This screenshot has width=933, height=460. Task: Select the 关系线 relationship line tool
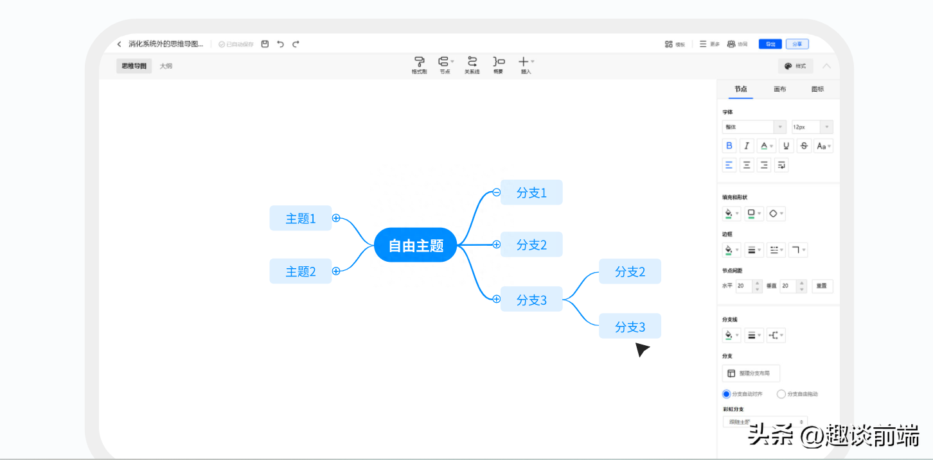click(x=472, y=65)
